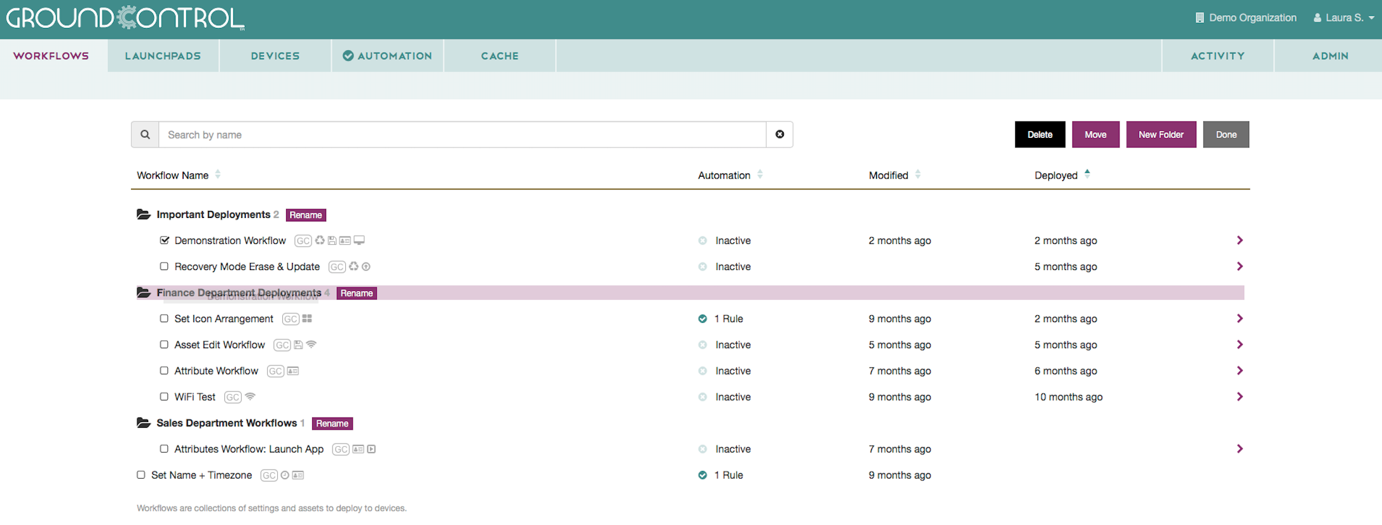Viewport: 1382px width, 525px height.
Task: Switch to the Devices tab
Action: [275, 56]
